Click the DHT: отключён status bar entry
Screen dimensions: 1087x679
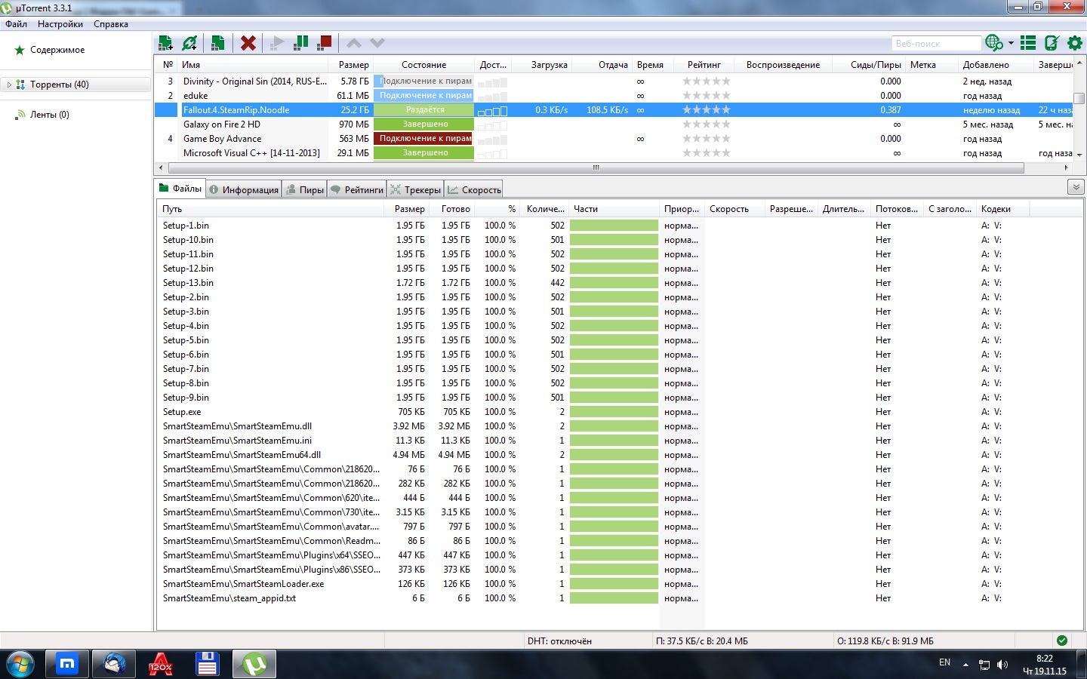pyautogui.click(x=559, y=641)
